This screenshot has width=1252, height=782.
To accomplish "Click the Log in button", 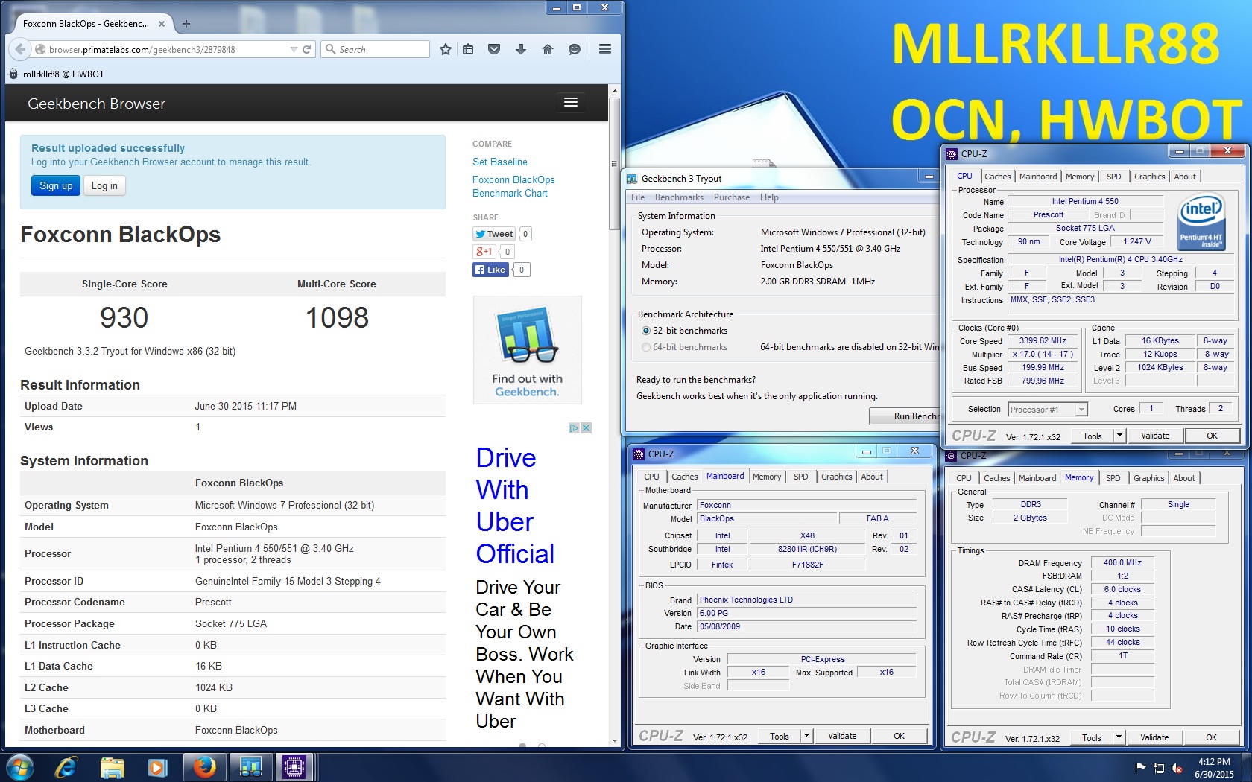I will (x=104, y=185).
